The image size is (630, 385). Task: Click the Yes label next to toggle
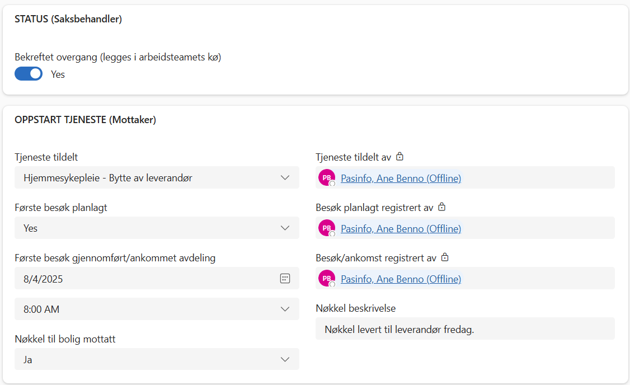[58, 74]
